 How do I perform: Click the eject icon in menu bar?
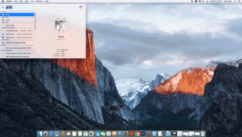tap(207, 1)
